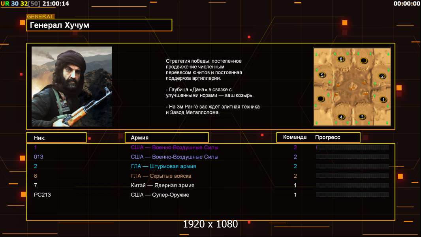421x237 pixels.
Task: Click the Военно-Воздушные Силы army of player 013
Action: (x=185, y=157)
